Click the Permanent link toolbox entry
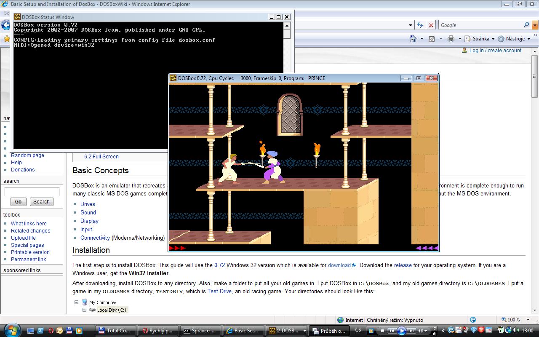 point(28,259)
